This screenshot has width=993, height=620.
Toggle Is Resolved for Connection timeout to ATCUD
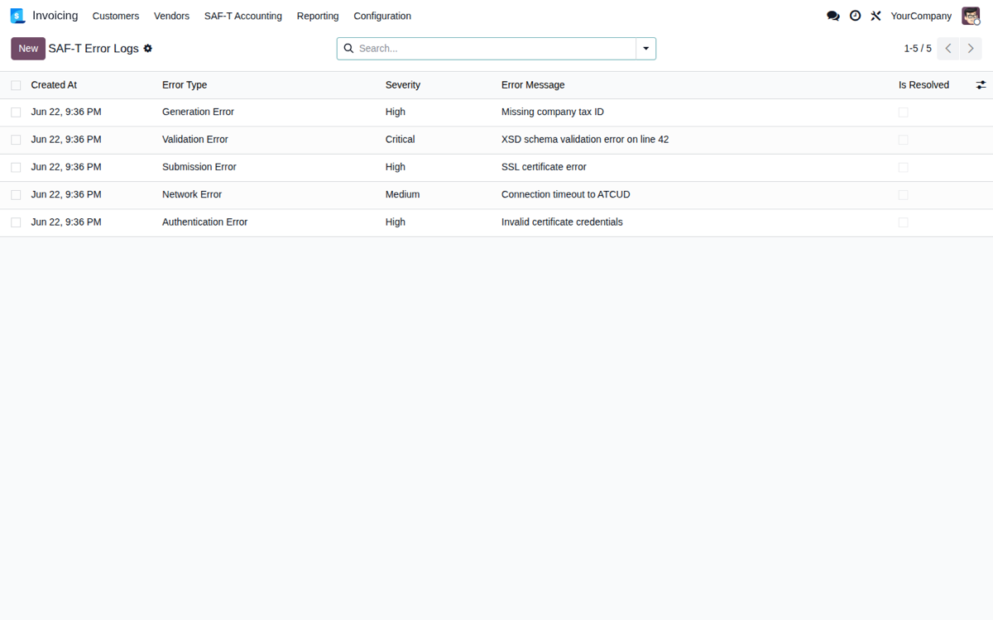(903, 195)
